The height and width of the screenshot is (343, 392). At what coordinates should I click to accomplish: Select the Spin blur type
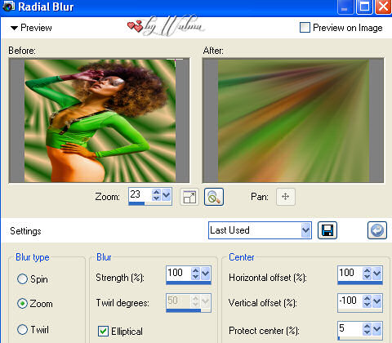click(x=22, y=278)
